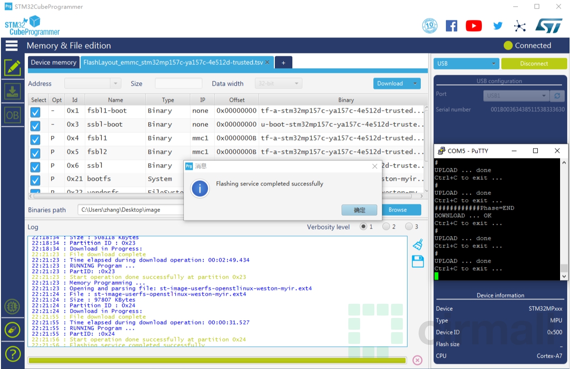
Task: Sort by the Name column header
Action: (x=115, y=100)
